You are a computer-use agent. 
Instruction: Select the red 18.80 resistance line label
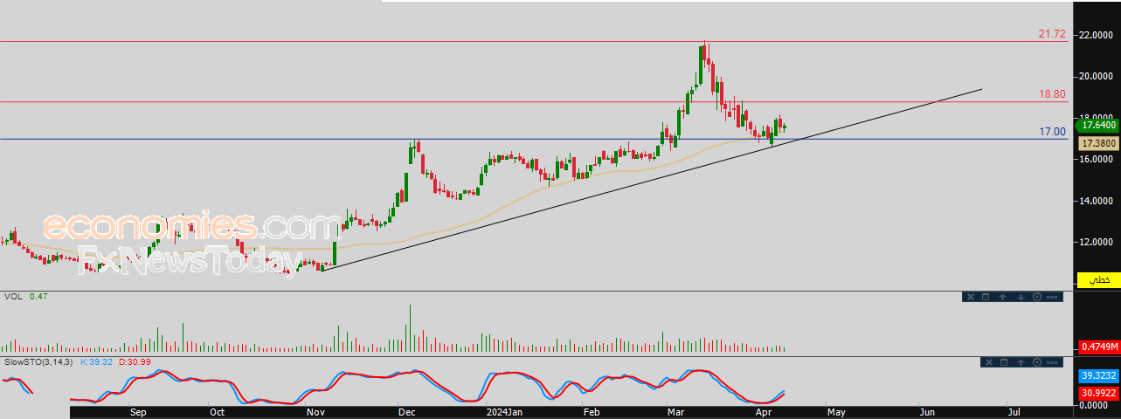click(x=1051, y=94)
